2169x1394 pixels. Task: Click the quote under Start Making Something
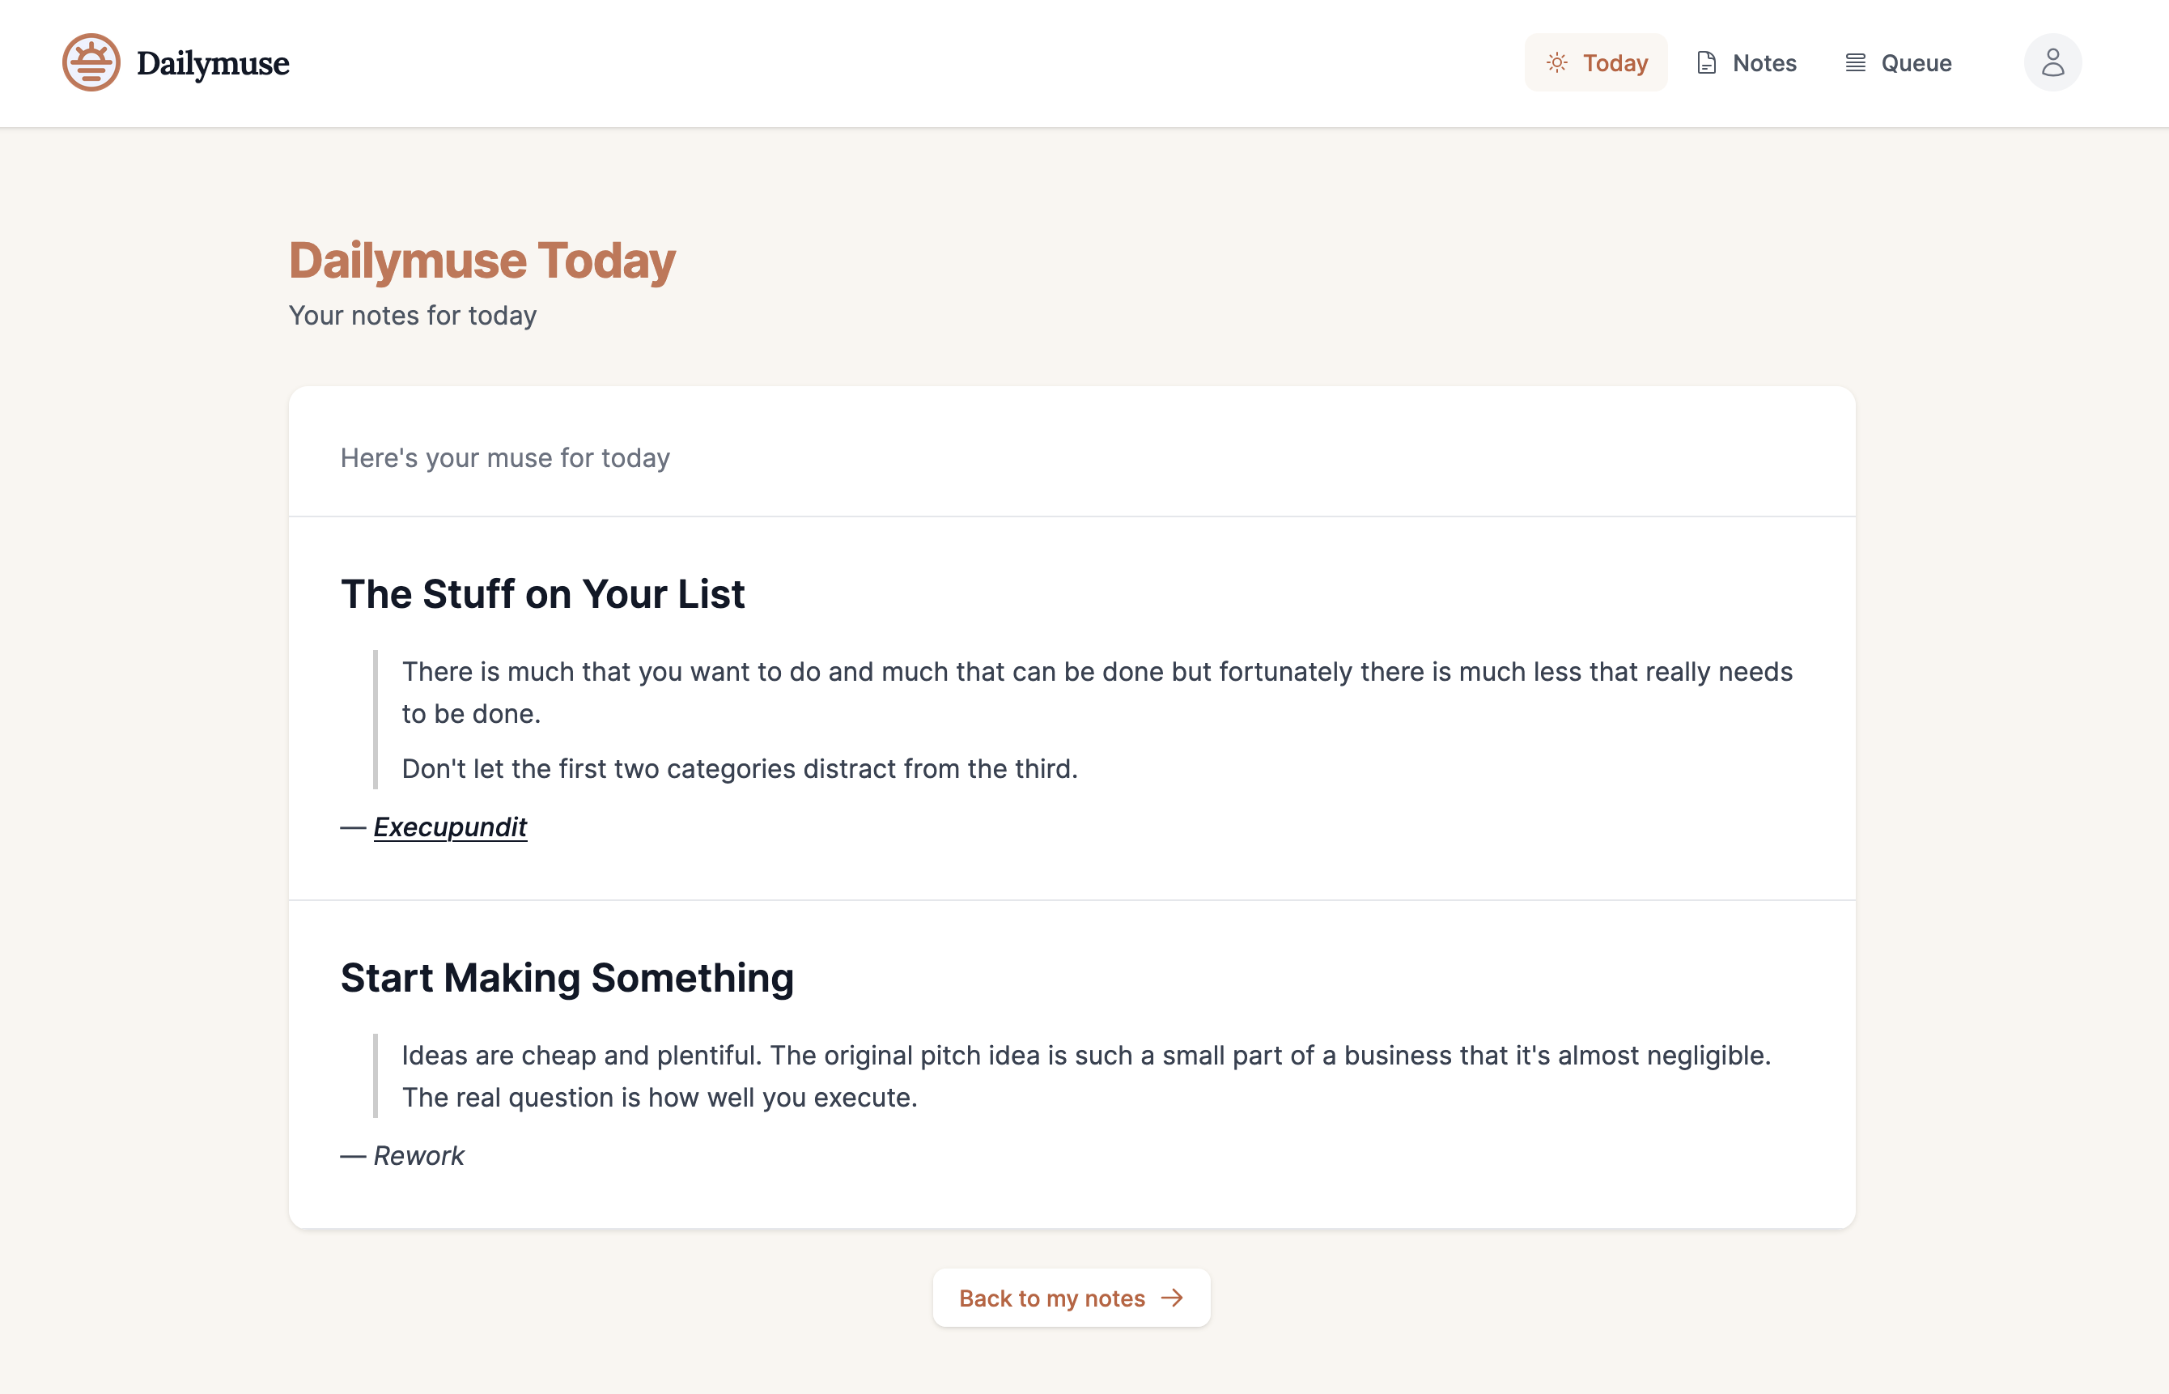click(1086, 1075)
